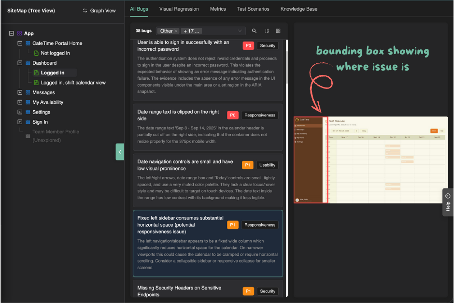Open the 'Date range text is clipped' bug card
This screenshot has height=303, width=454.
pos(208,127)
